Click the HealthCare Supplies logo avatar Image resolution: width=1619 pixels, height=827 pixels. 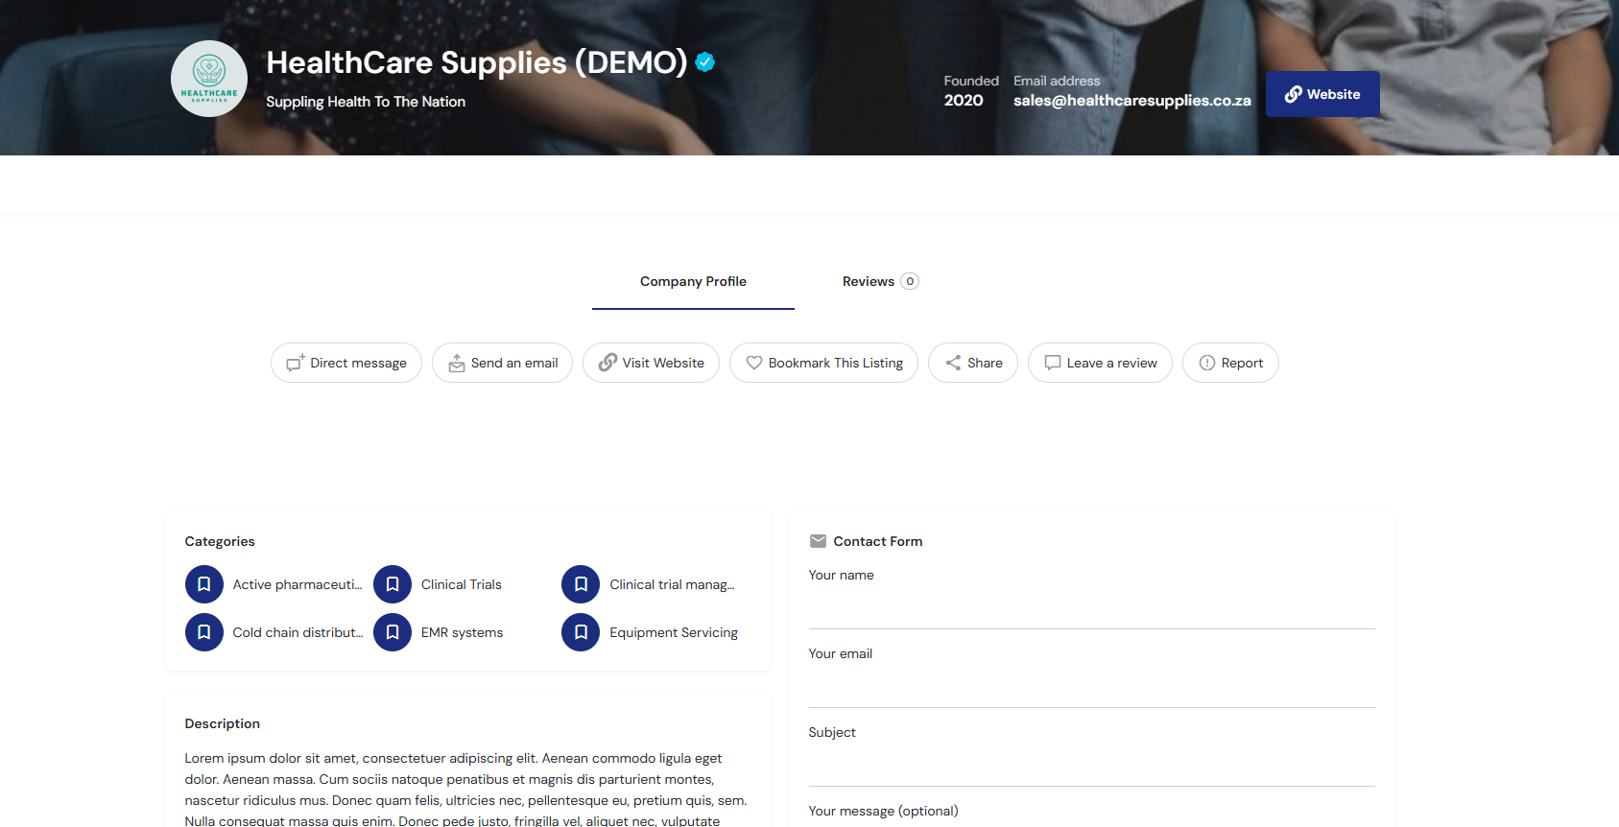(x=209, y=79)
